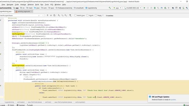Click the Apply Code Changes icon
This screenshot has height=106, width=189.
[151, 8]
